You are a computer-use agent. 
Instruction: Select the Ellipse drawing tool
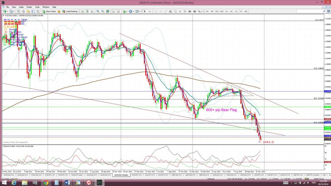[x=195, y=11]
